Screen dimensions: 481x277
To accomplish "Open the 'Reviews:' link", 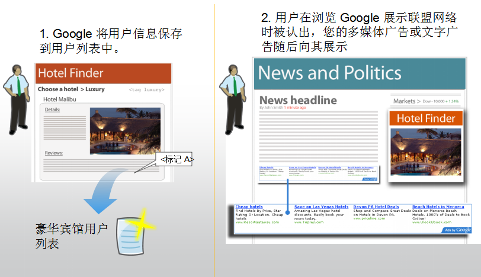I will click(54, 153).
